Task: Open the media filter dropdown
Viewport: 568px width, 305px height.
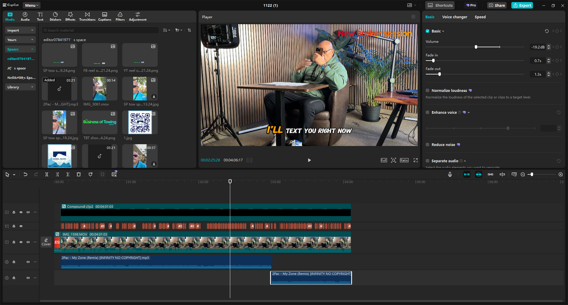Action: 179,30
